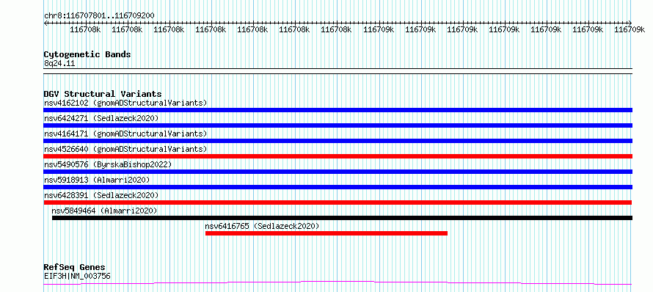653x292 pixels.
Task: Click the 8q24.11 band label
Action: (59, 64)
